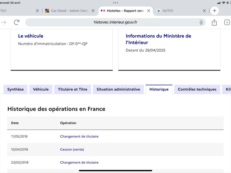Open the Véhicule tab
This screenshot has width=231, height=173.
pyautogui.click(x=41, y=89)
